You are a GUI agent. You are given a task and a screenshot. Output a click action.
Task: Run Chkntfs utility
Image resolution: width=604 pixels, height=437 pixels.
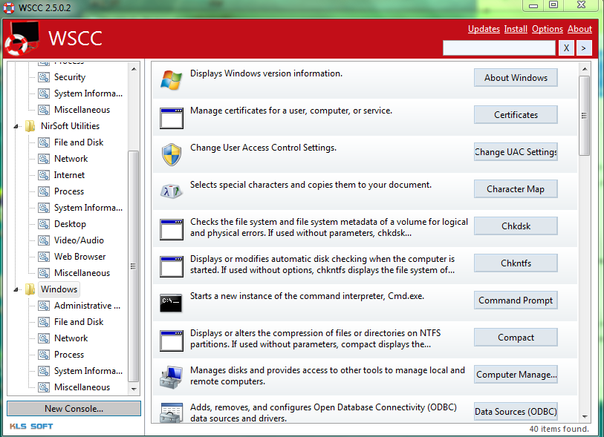[516, 263]
